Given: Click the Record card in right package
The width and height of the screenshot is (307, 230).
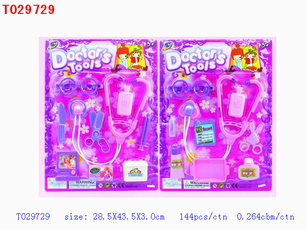Looking at the screenshot, I should pyautogui.click(x=205, y=132).
